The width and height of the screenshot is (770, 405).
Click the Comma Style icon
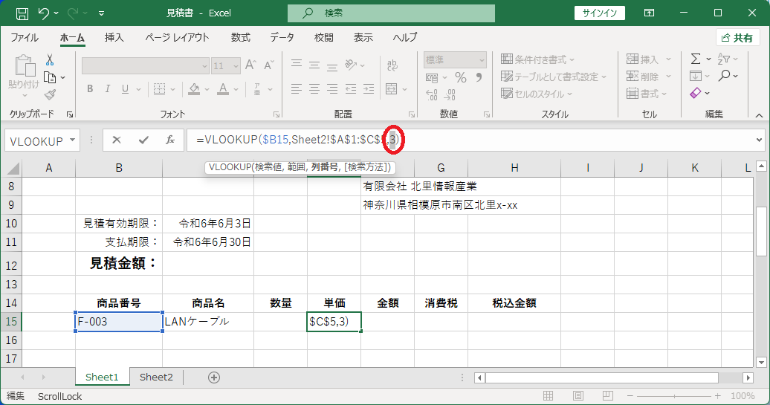[479, 77]
